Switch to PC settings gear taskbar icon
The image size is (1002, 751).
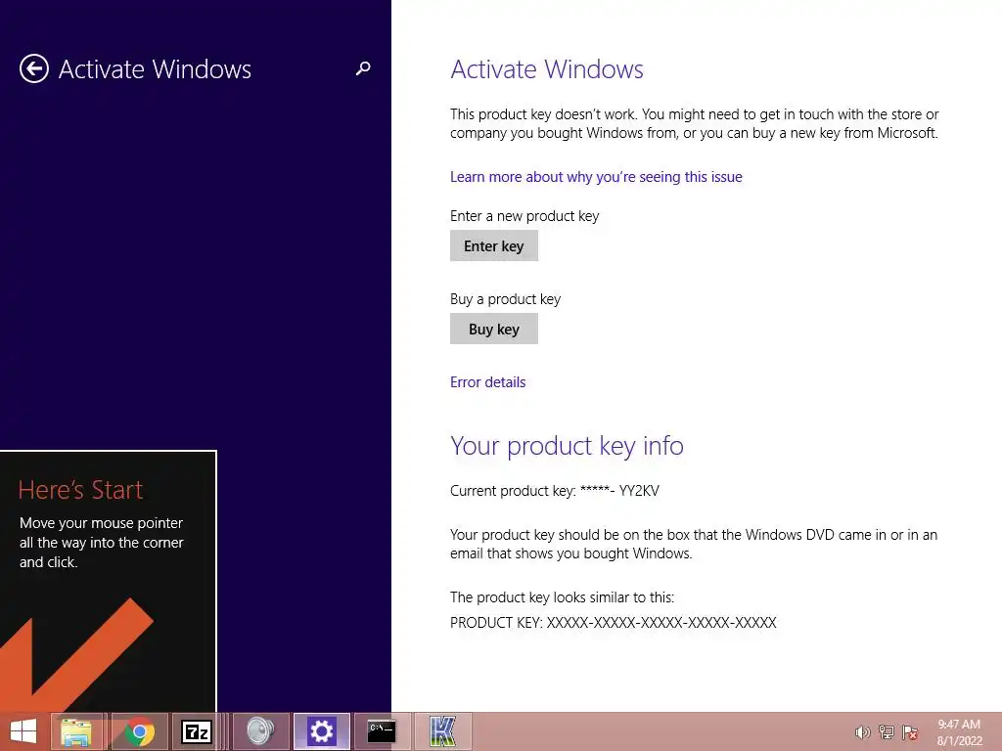pos(321,731)
